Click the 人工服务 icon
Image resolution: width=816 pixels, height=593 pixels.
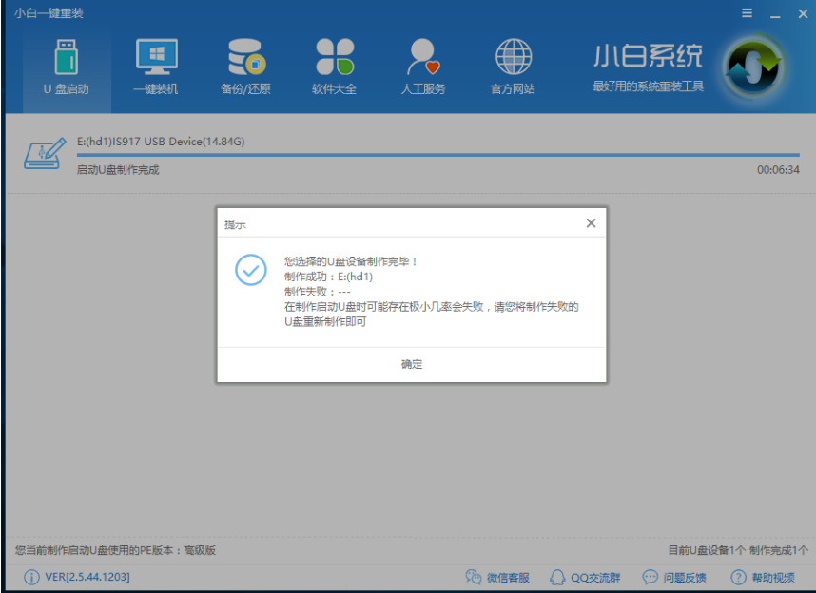click(421, 65)
